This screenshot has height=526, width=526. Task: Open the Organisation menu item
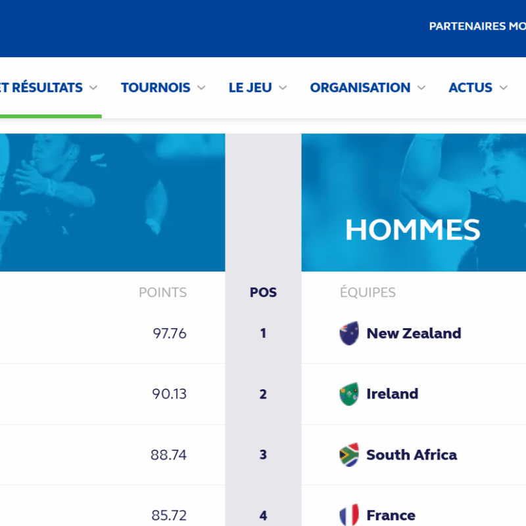click(x=360, y=87)
